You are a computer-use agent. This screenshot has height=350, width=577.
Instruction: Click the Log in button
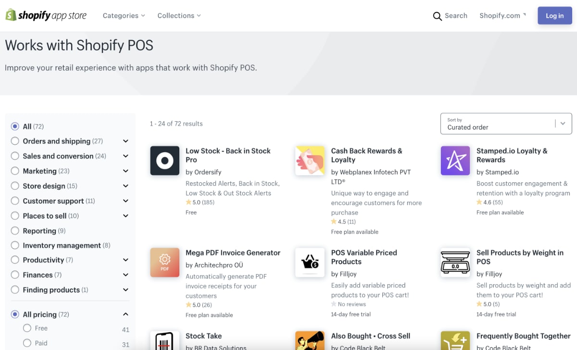pyautogui.click(x=554, y=16)
